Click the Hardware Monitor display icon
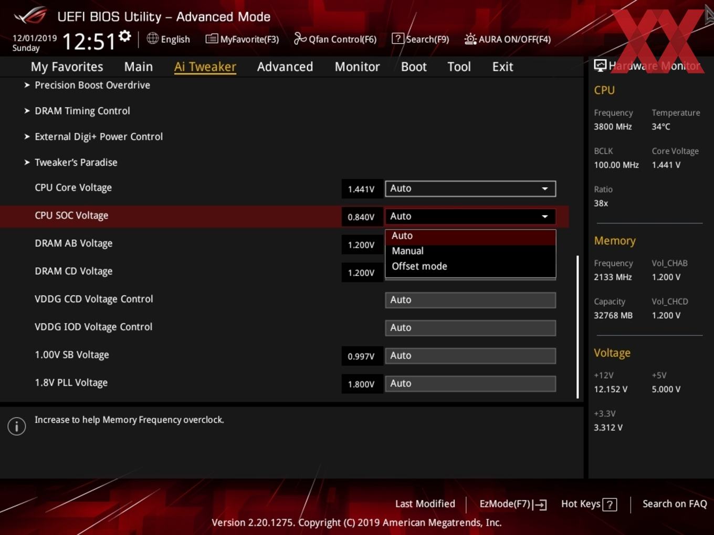This screenshot has width=714, height=535. 600,66
